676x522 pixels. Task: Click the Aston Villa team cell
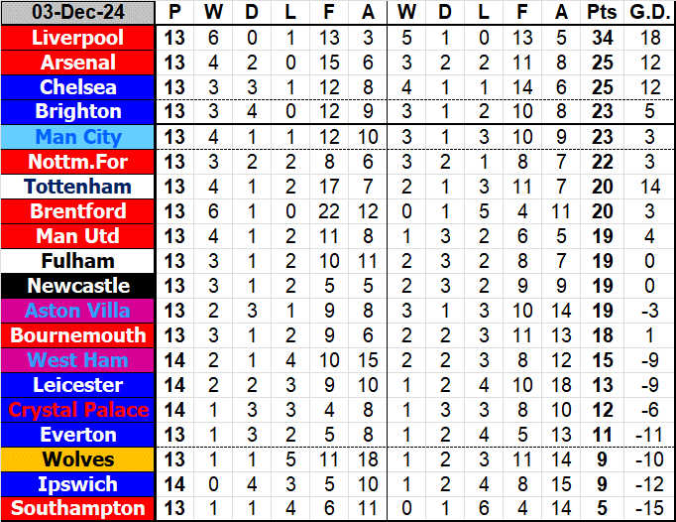77,311
